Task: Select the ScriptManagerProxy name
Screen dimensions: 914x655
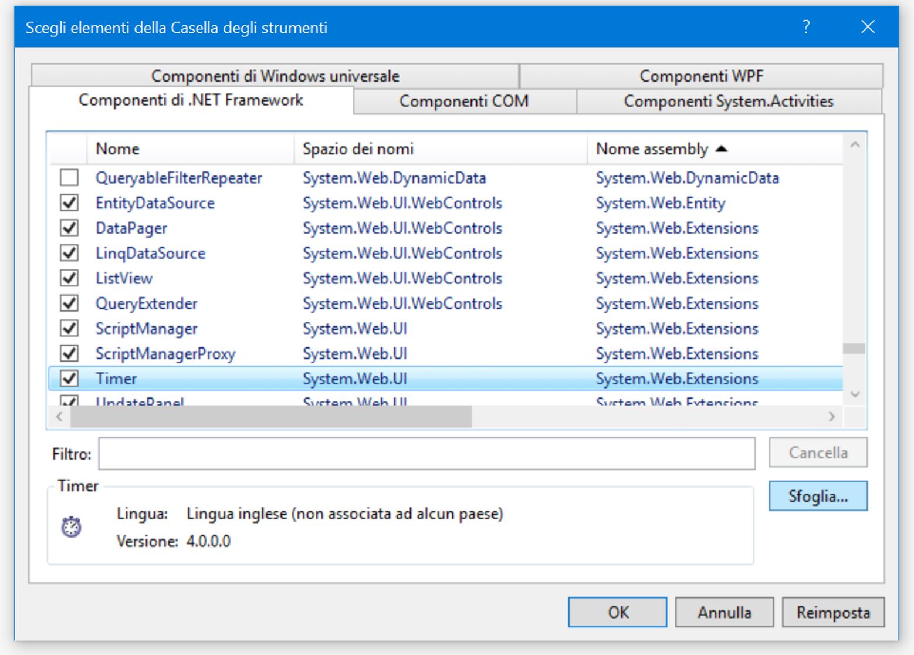Action: (x=165, y=354)
